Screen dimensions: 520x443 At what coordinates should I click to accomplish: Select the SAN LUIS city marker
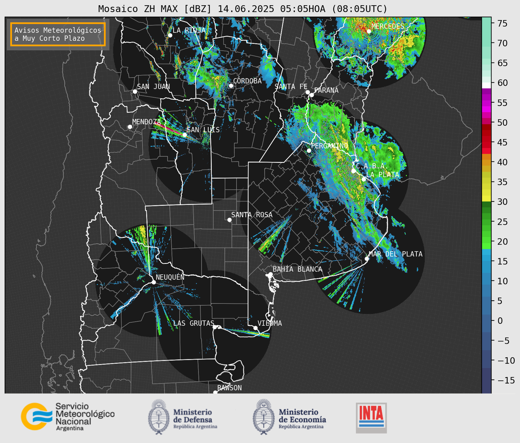(x=185, y=135)
